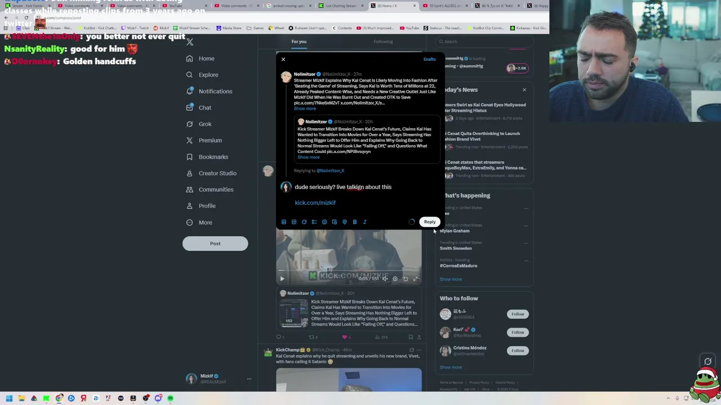
Task: Close the reply compose dialog
Action: click(x=283, y=59)
